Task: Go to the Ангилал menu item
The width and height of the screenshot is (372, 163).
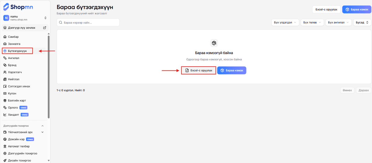Action: (14, 58)
